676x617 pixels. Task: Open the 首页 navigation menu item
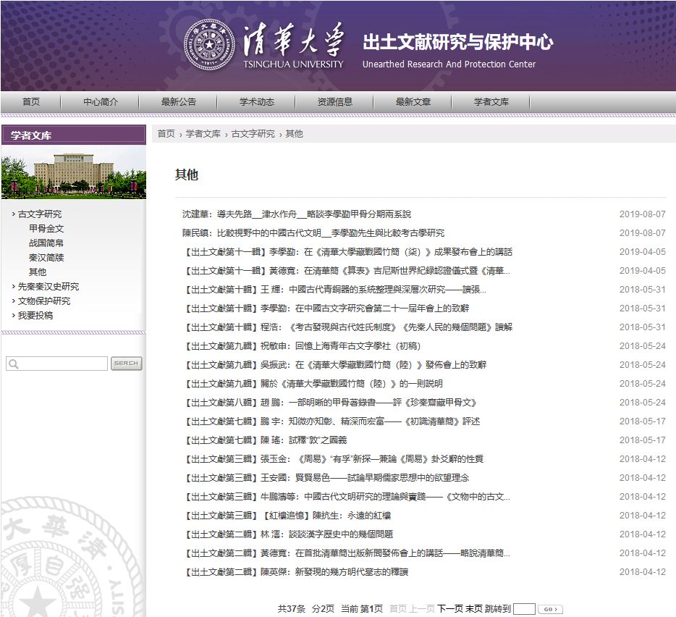30,102
